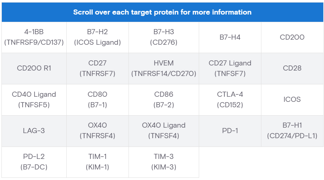Select the B7-H2 (ICOS Ligand) protein
Viewport: 324px width, 180px height.
(97, 37)
